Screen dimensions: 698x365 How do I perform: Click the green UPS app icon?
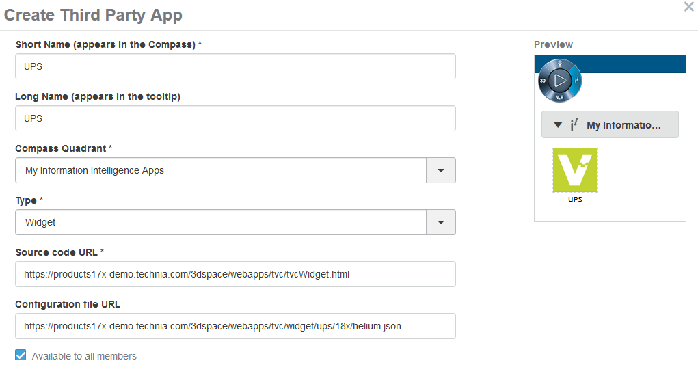pos(575,170)
